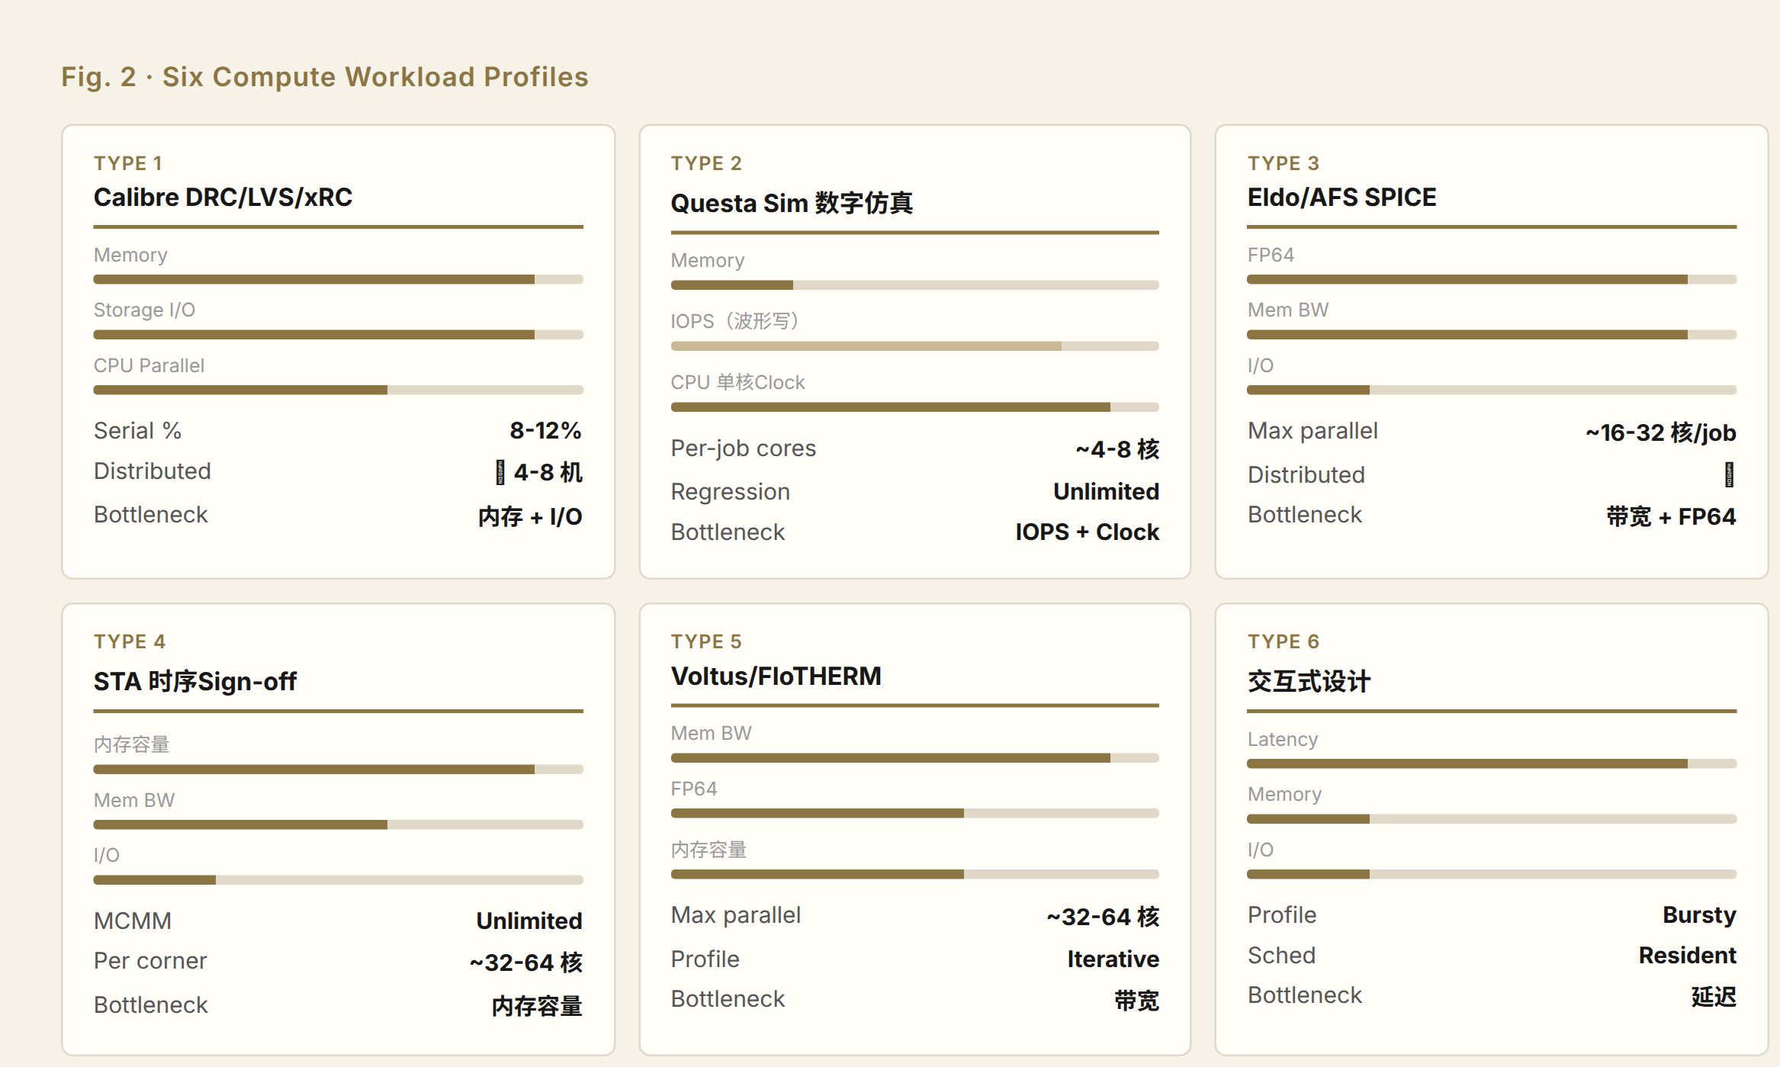1780x1067 pixels.
Task: Click the 'Voltus/FloTHERM' heading
Action: 776,676
